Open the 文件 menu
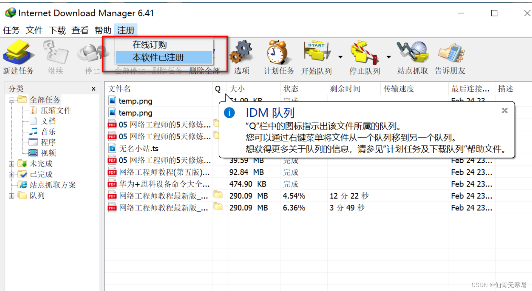 pos(34,30)
